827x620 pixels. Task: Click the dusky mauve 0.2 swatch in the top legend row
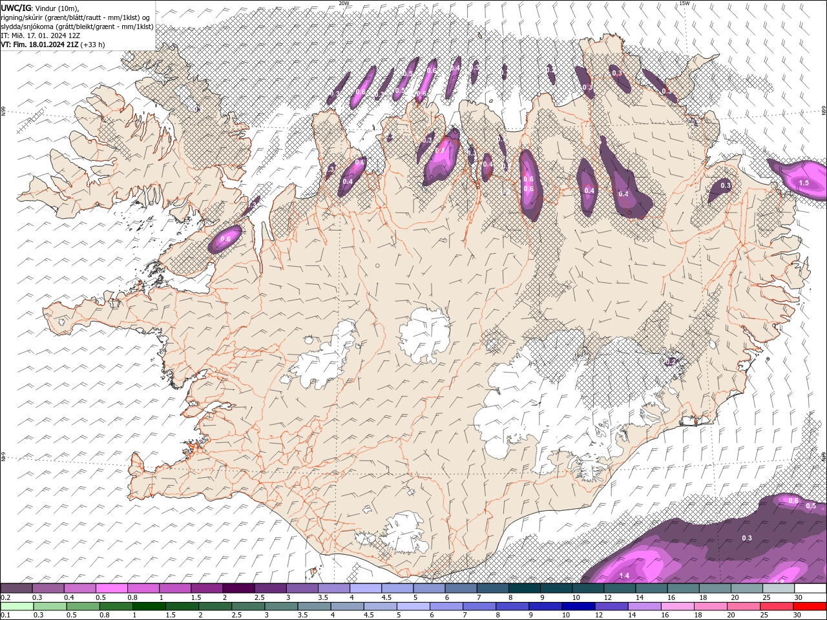(x=16, y=588)
